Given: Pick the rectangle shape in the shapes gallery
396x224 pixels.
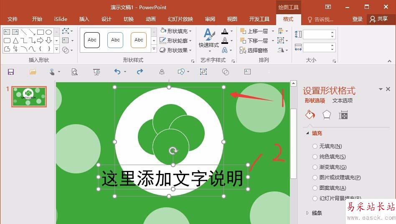Looking at the screenshot, I should point(41,32).
